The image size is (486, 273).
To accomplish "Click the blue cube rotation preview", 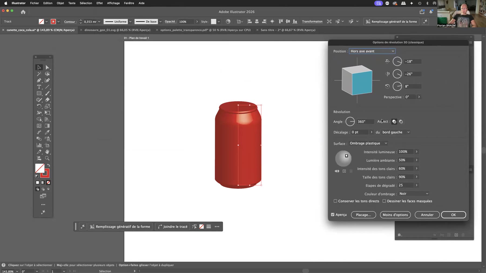I will 357,80.
